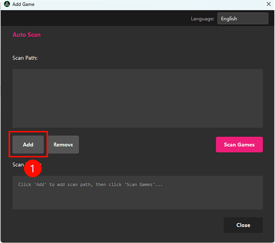Screen dimensions: 275x243
Task: Click inside the empty Scan Path list
Action: 137,98
